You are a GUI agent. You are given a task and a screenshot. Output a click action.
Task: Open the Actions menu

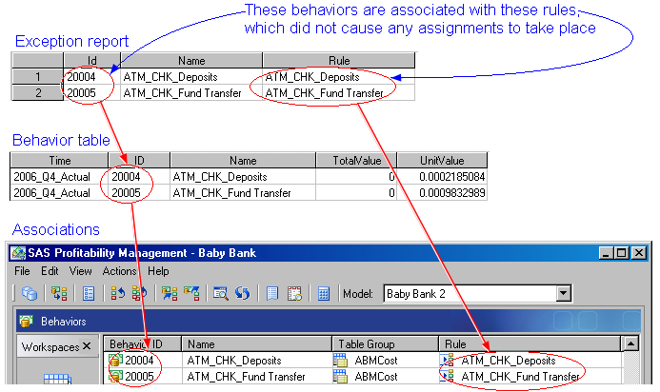click(119, 271)
